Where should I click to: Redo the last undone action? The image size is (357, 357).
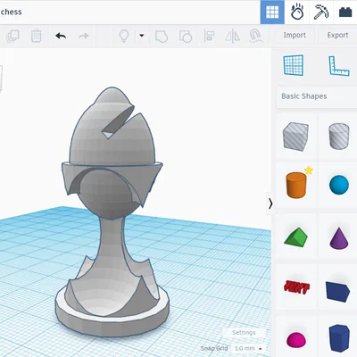tap(84, 37)
